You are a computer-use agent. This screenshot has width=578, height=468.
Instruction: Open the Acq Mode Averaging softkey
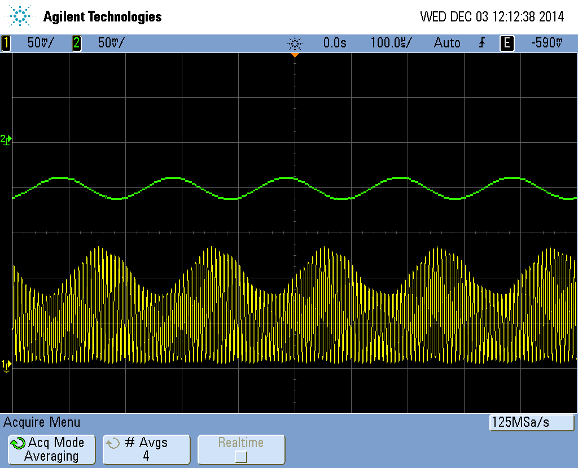pos(51,449)
